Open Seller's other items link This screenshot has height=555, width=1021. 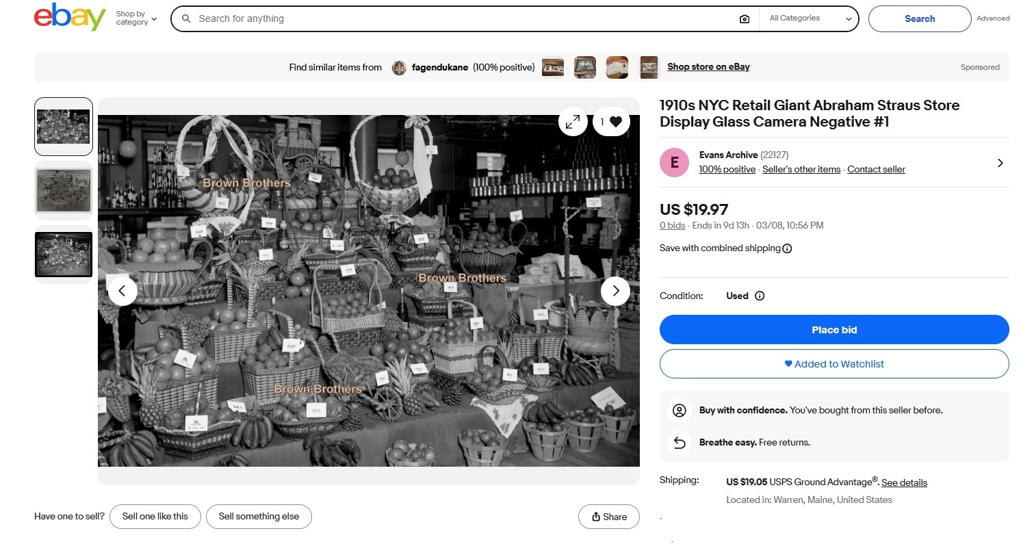coord(801,170)
